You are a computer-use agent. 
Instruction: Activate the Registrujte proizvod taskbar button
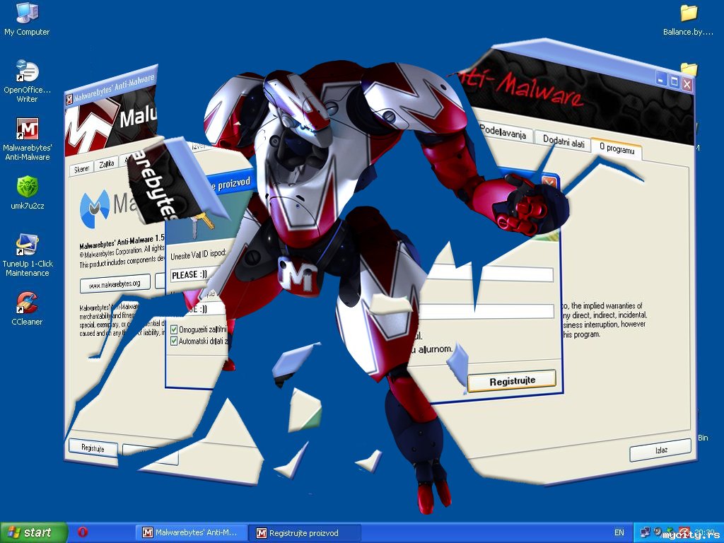point(305,533)
